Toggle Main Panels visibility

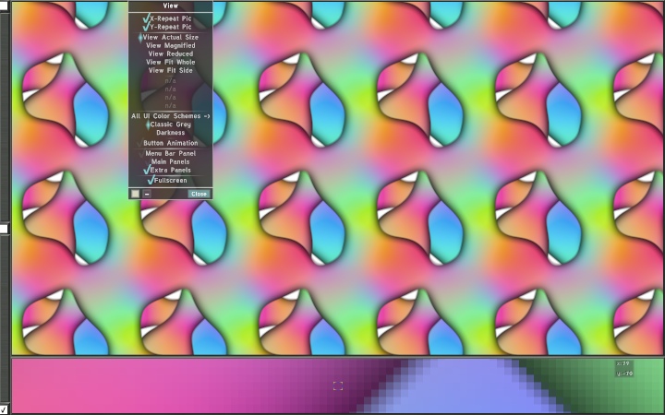(171, 161)
